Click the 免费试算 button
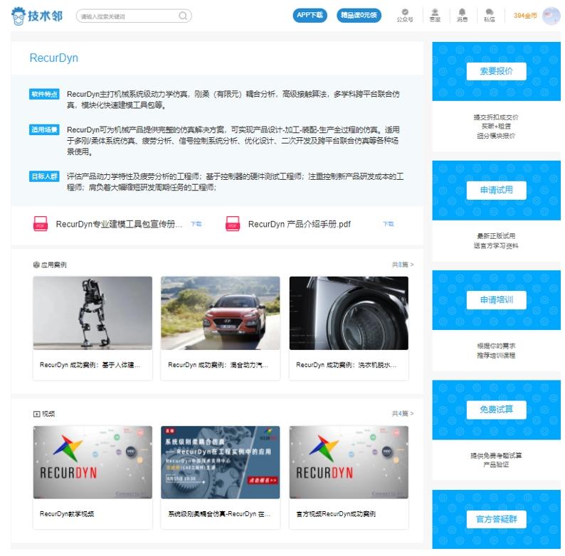 [x=496, y=410]
